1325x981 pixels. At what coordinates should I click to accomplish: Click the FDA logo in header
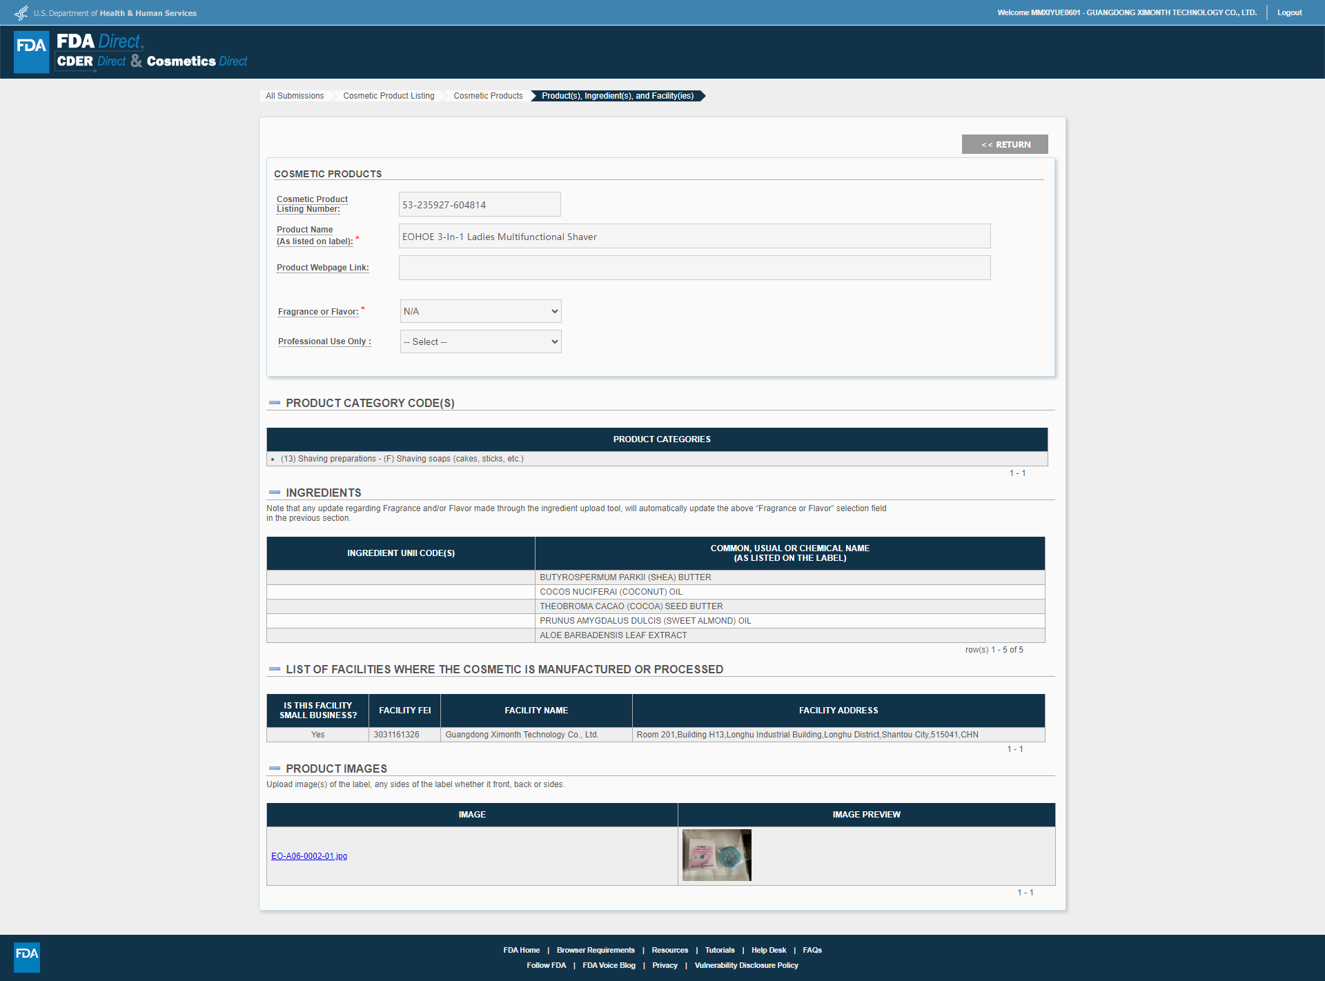[x=31, y=52]
